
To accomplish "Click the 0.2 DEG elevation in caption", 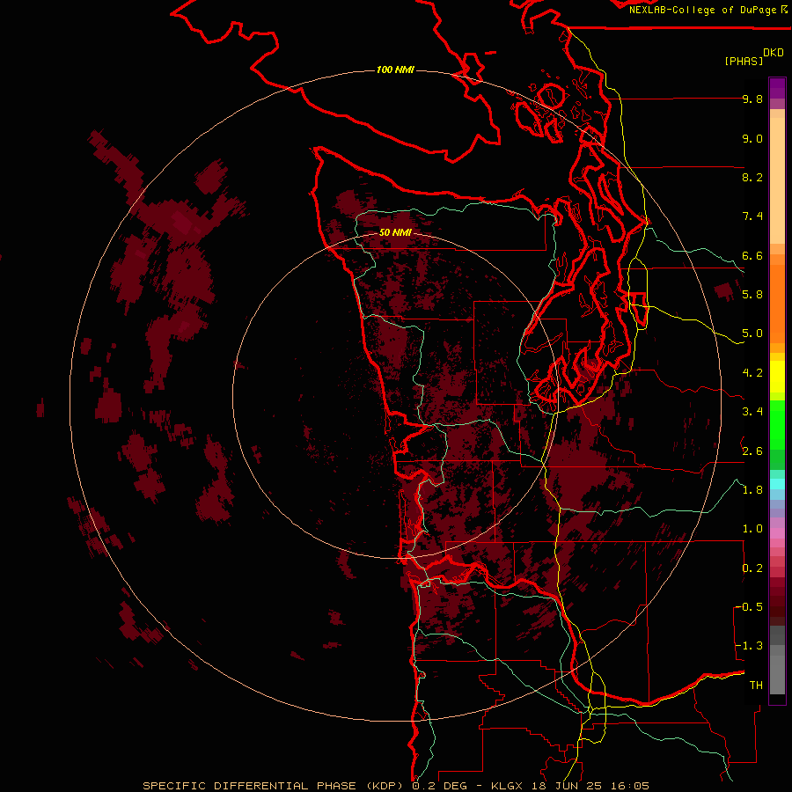I will (441, 786).
